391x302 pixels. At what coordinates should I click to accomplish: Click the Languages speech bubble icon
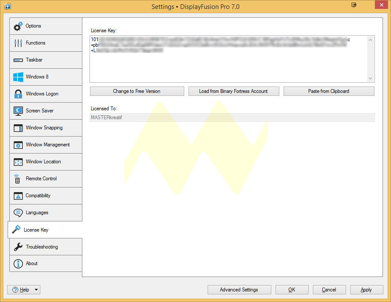point(18,213)
